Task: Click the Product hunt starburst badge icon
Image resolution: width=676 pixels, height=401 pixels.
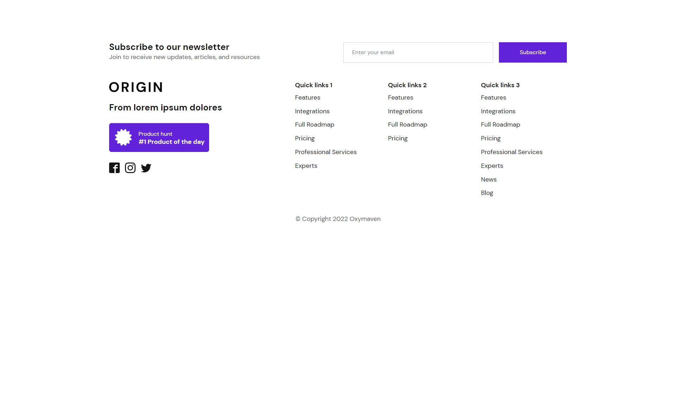Action: 124,138
